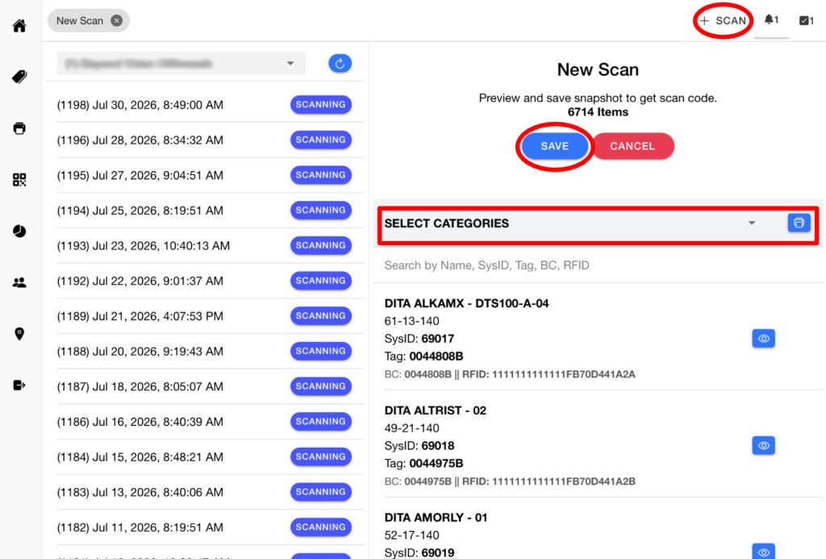Focus the Search by Name, SysID field

coord(598,265)
